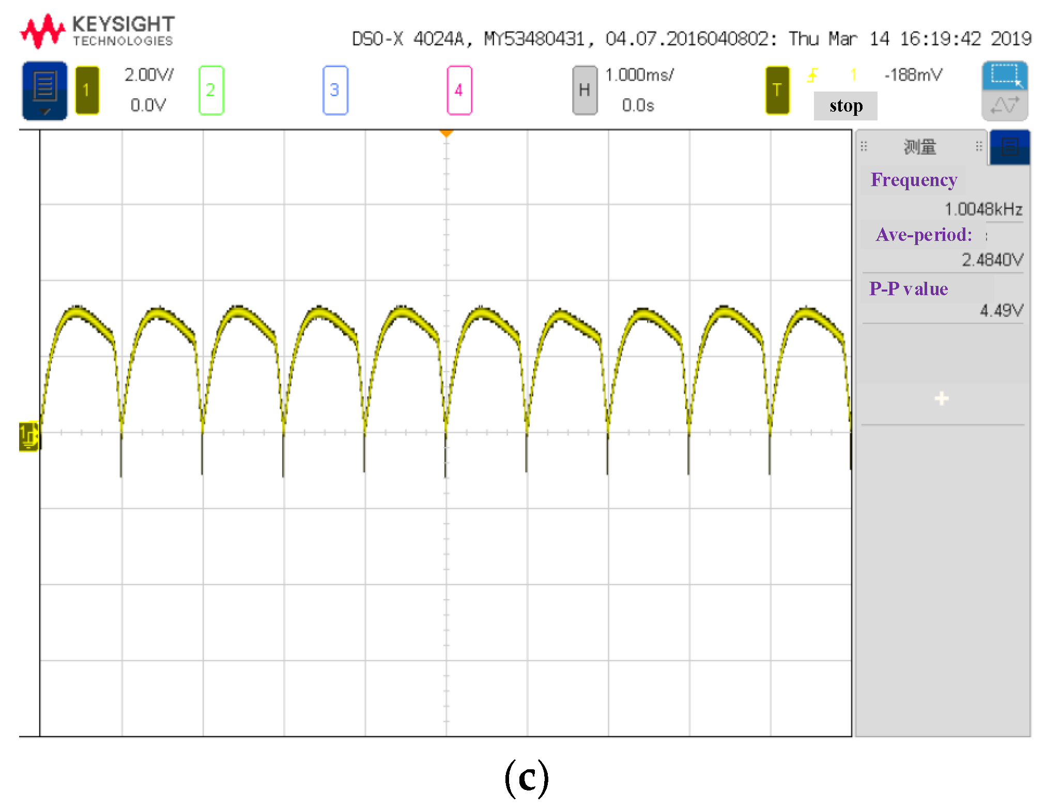
Task: Open the measurement panel menu icon
Action: coord(1009,147)
